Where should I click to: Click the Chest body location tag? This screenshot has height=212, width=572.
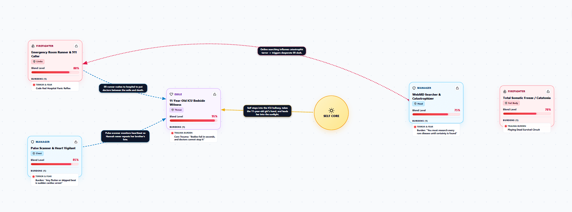[x=37, y=153]
